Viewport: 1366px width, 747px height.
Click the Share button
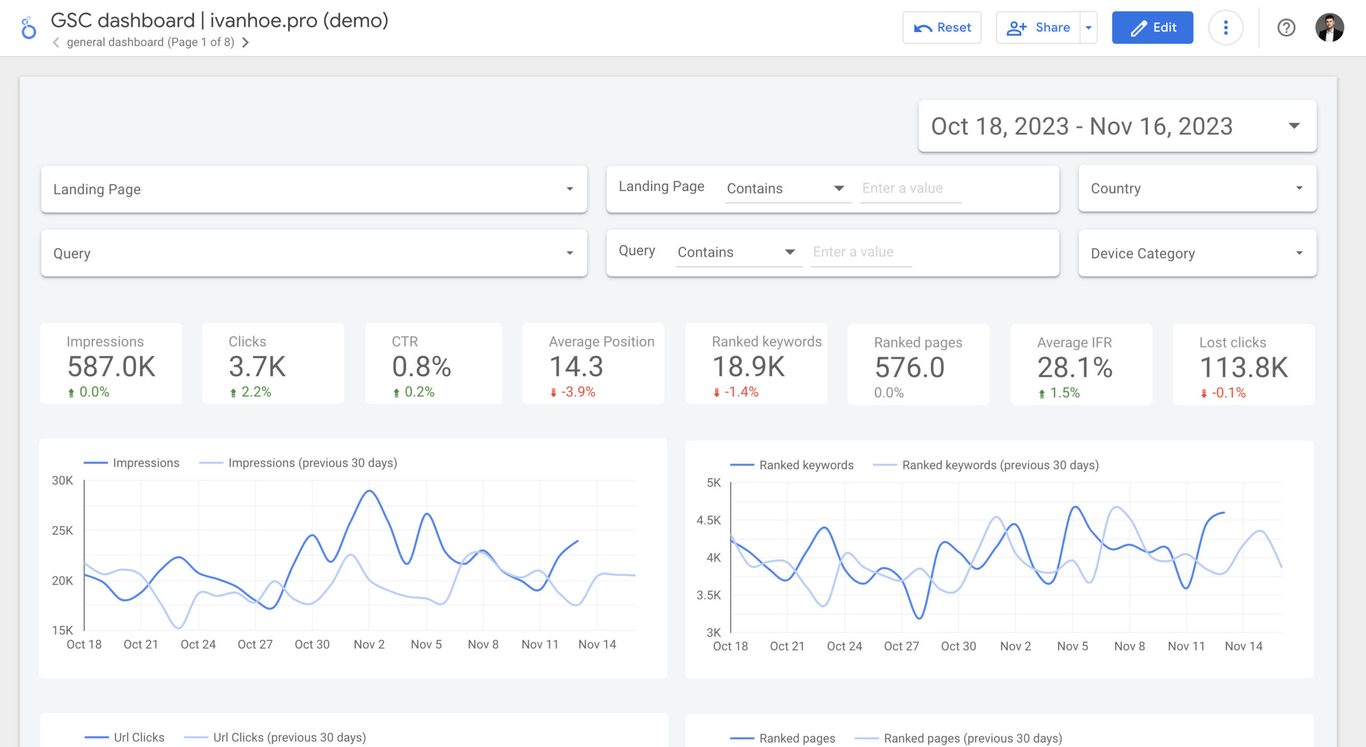click(x=1038, y=28)
